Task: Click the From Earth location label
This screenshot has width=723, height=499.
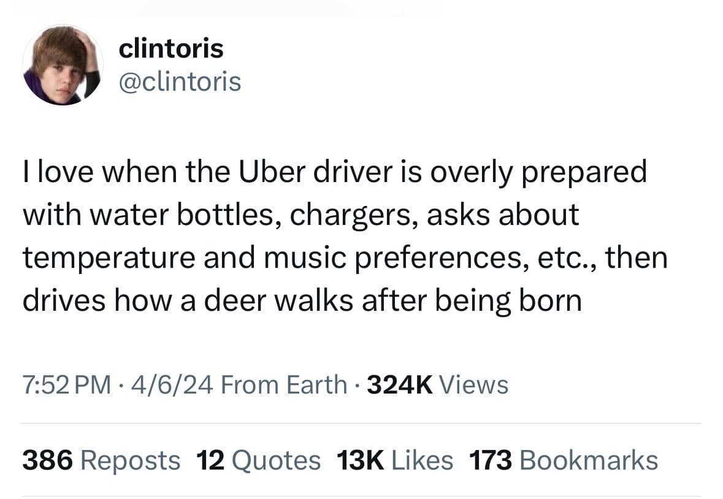Action: [283, 385]
